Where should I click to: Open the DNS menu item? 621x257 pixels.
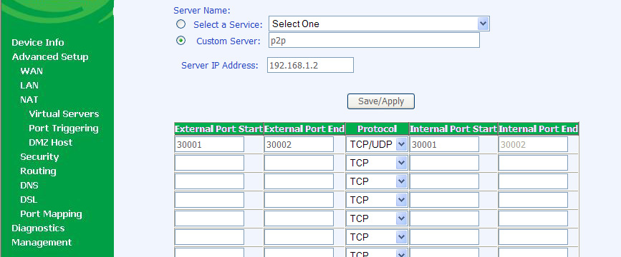tap(29, 185)
